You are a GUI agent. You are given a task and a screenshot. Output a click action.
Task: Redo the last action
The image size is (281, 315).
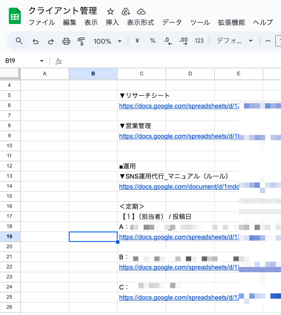click(x=50, y=41)
